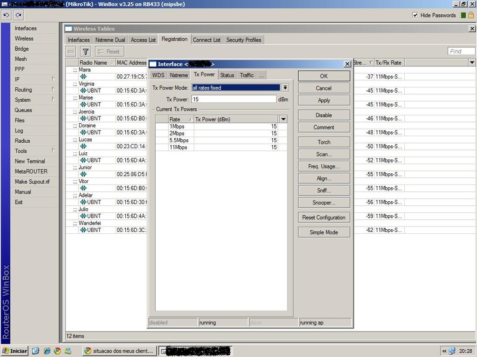This screenshot has width=477, height=357.
Task: Expand the Routing submenu
Action: click(x=53, y=89)
